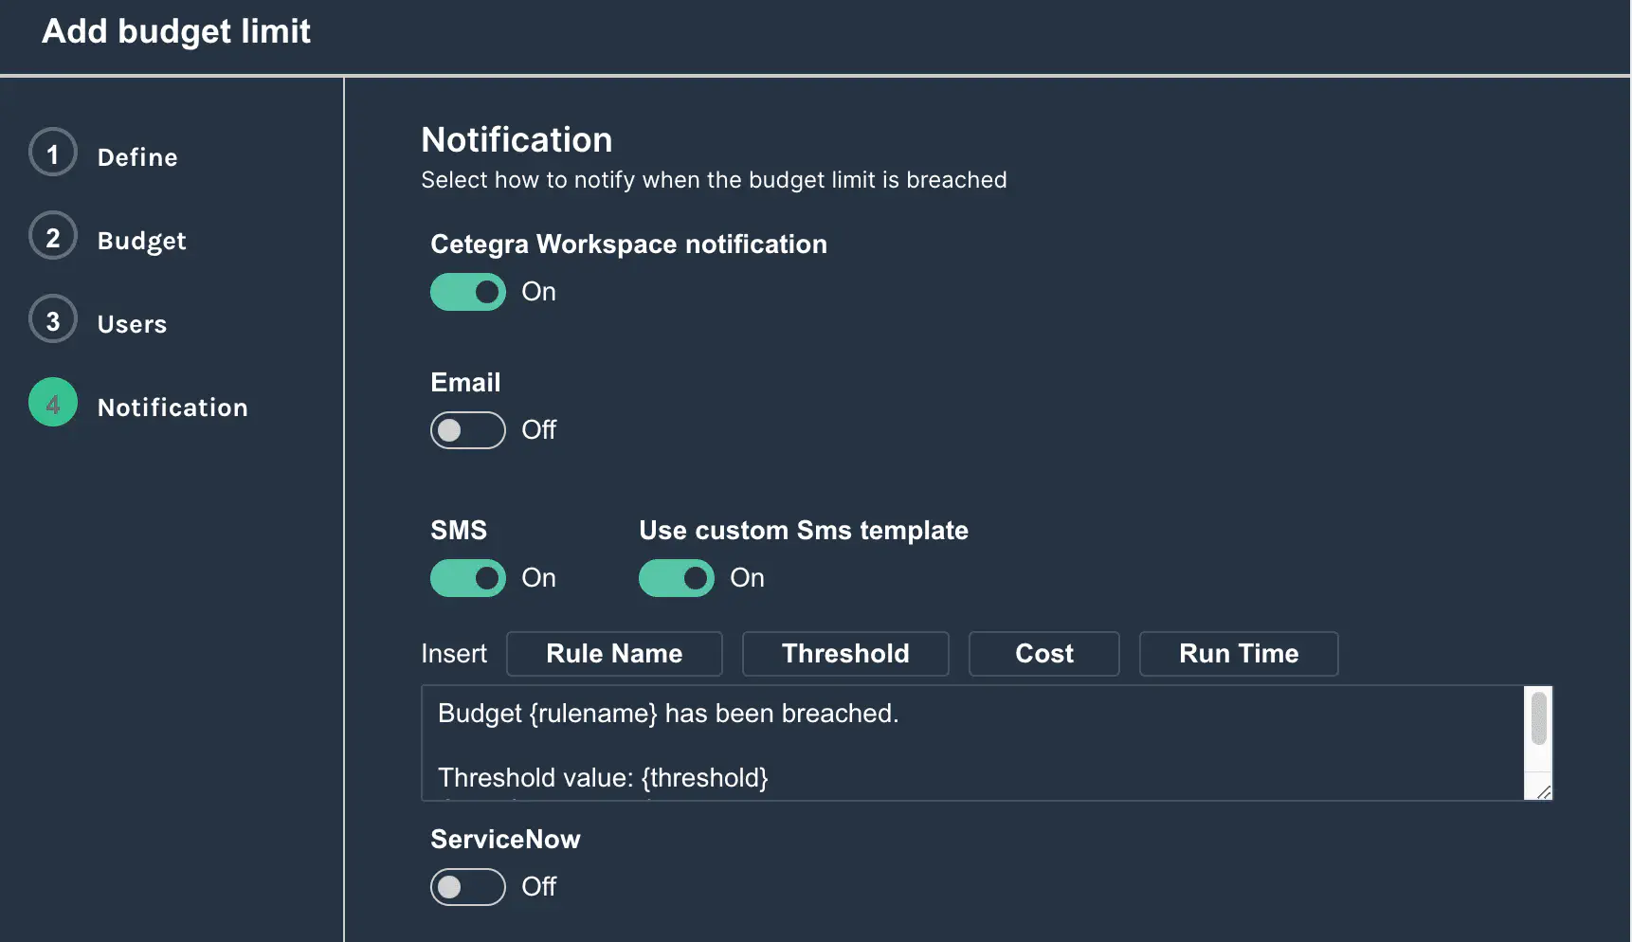Screen dimensions: 1632x942
Task: Disable Cetegra Workspace notification toggle
Action: [468, 292]
